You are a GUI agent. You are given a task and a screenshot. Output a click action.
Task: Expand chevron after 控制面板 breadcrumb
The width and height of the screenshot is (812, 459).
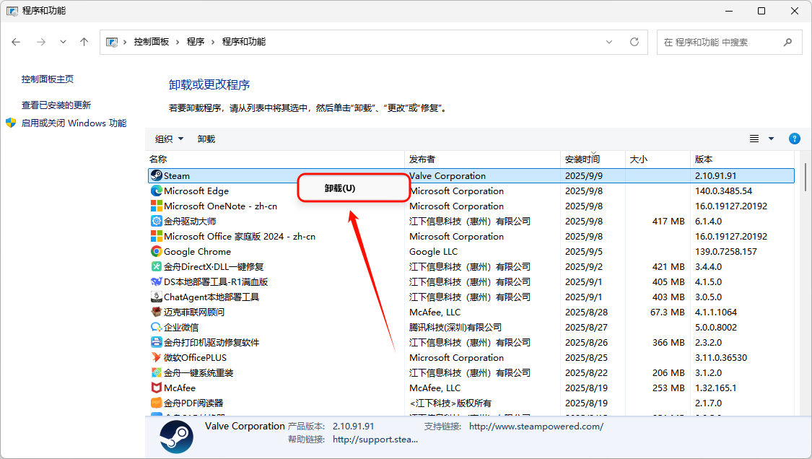[x=177, y=42]
